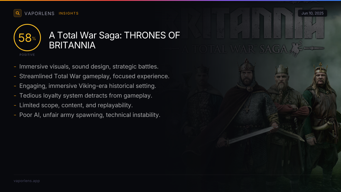Select the immersive visuals and sound design point

89,67
